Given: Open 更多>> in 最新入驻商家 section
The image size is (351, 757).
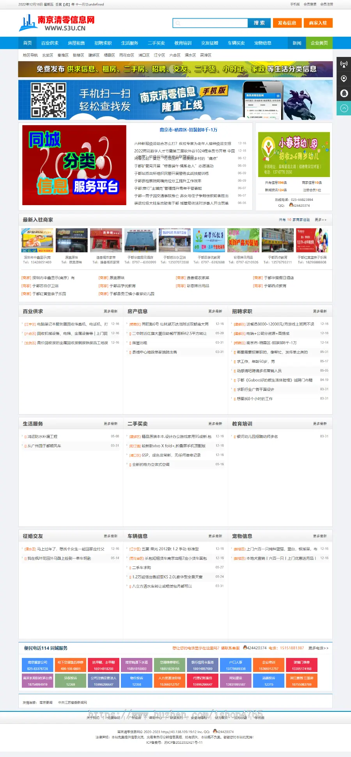Looking at the screenshot, I should [x=321, y=220].
